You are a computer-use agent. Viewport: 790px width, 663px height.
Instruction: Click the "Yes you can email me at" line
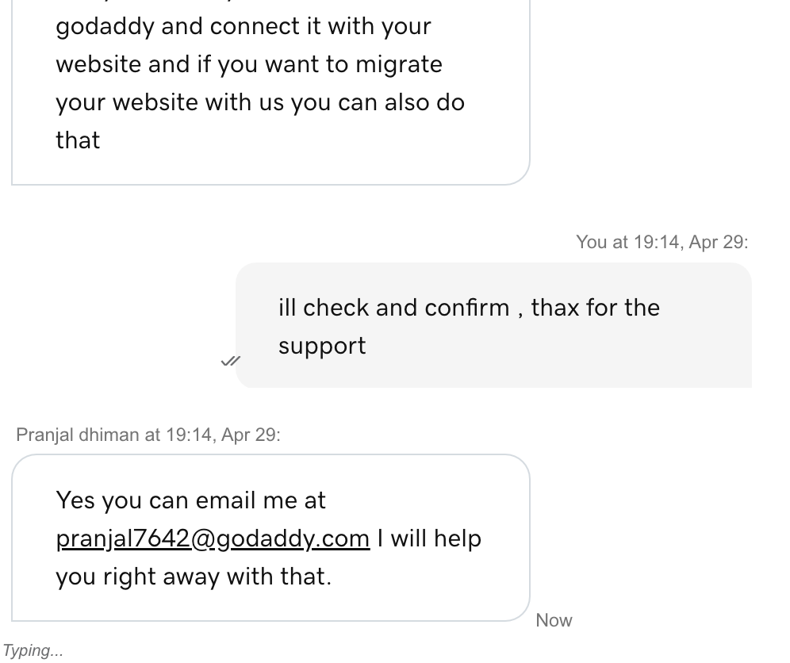(x=191, y=500)
